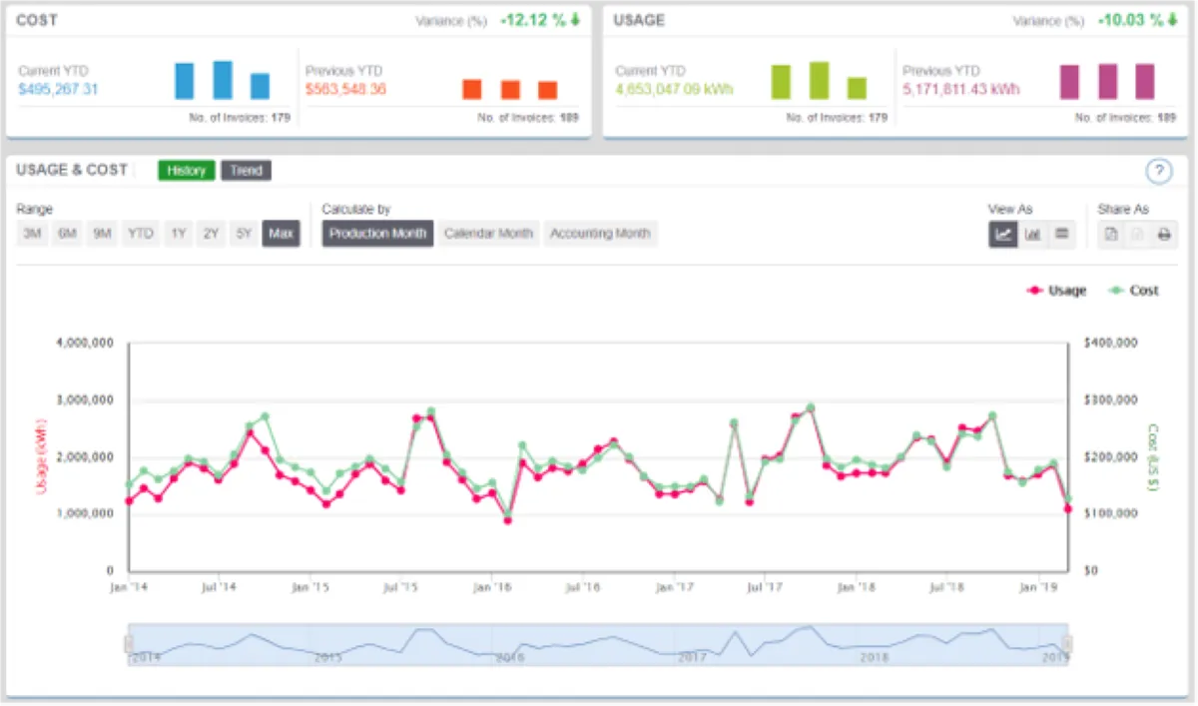Click the Usage Current YTD kWh value
The height and width of the screenshot is (706, 1198).
tap(674, 90)
